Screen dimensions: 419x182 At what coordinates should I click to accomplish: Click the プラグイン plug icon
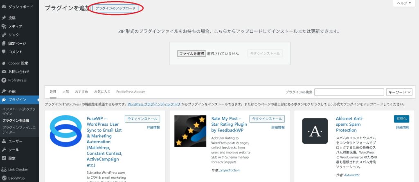[4, 100]
